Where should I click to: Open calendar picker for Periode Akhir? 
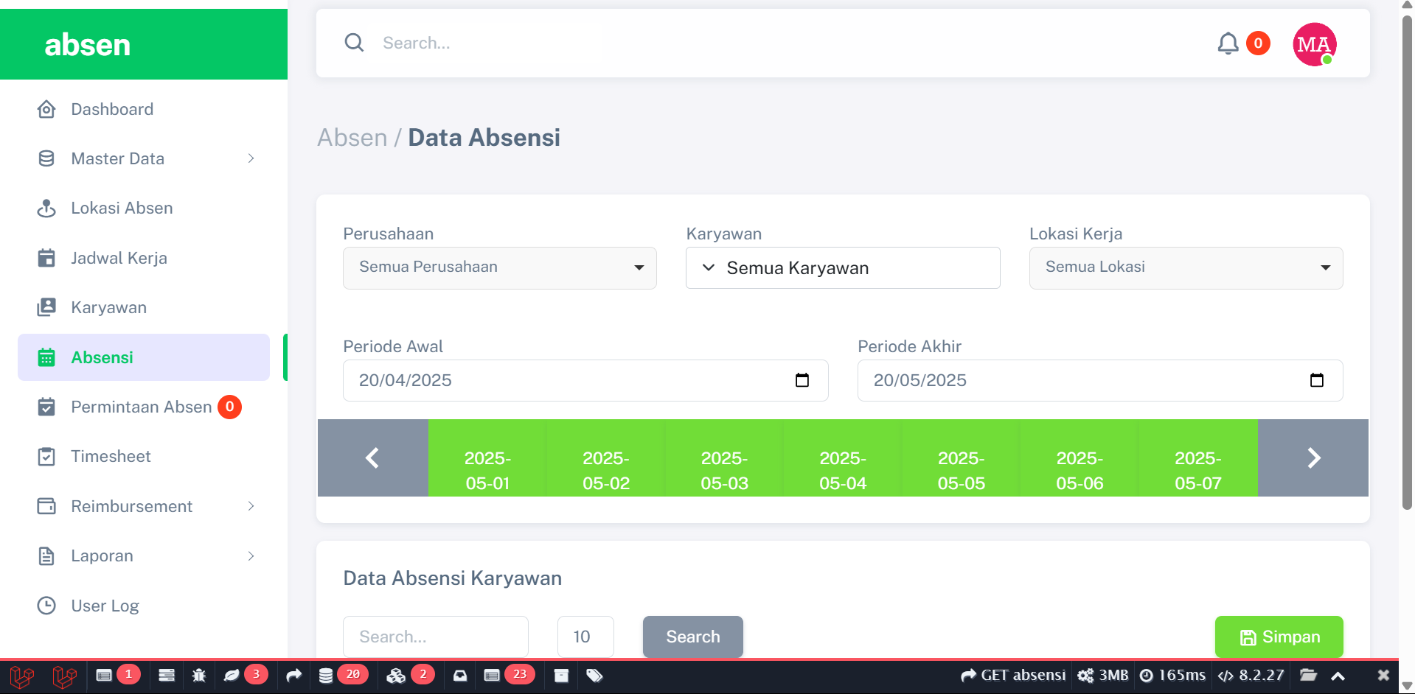coord(1316,380)
